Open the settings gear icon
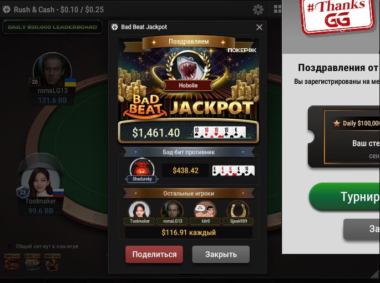This screenshot has height=283, width=380. tap(258, 9)
